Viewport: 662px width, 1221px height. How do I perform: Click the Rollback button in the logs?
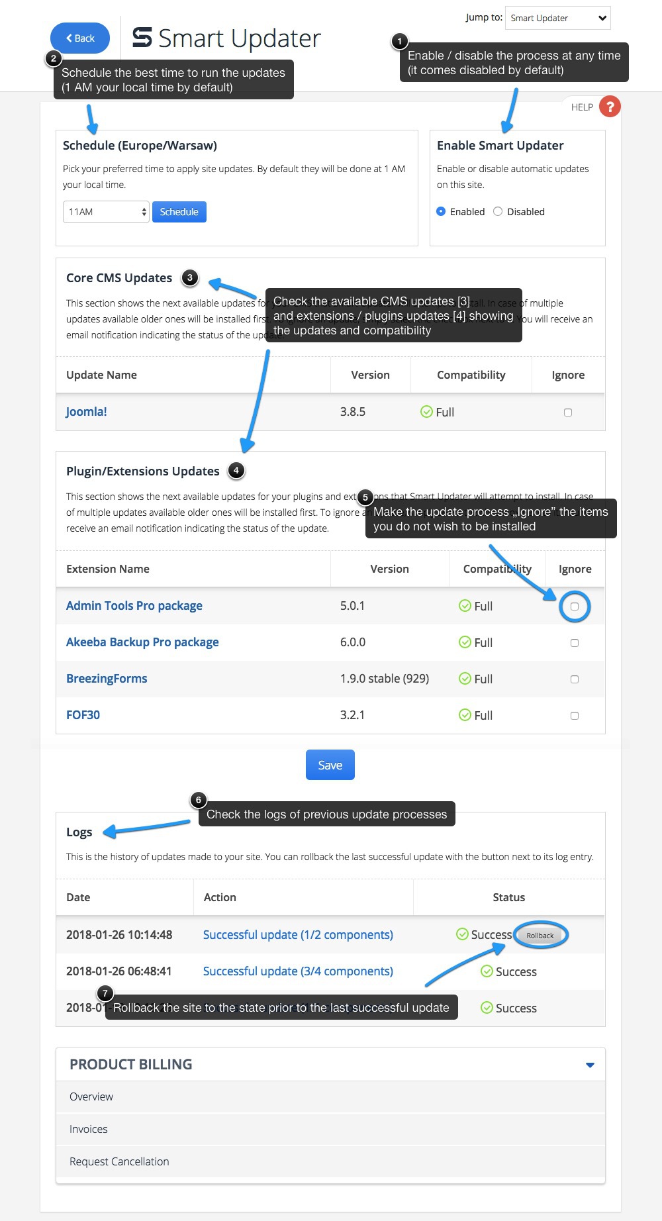click(x=540, y=936)
